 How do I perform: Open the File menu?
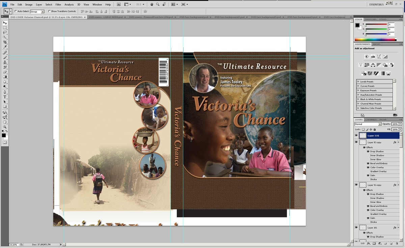point(12,4)
